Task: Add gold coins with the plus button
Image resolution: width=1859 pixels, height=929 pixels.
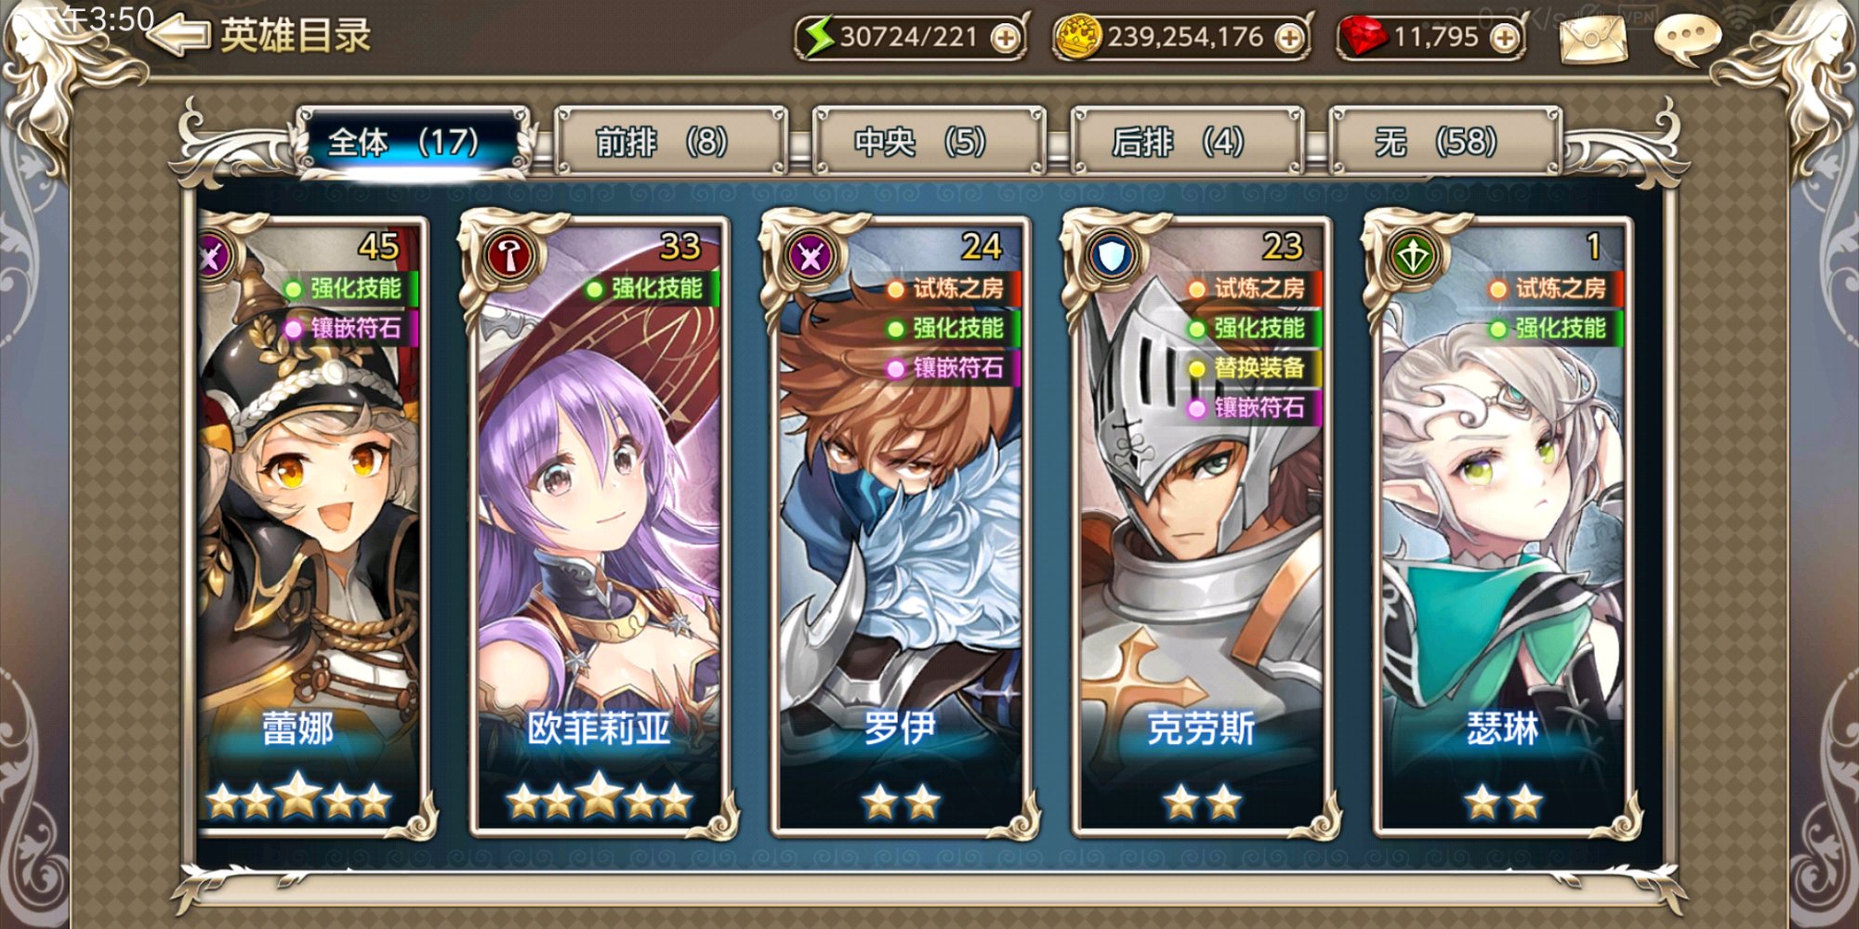Action: click(1289, 38)
